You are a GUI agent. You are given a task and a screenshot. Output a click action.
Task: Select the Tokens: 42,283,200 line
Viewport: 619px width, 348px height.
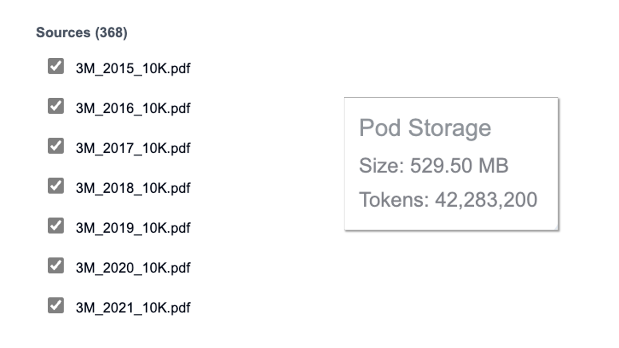(448, 200)
